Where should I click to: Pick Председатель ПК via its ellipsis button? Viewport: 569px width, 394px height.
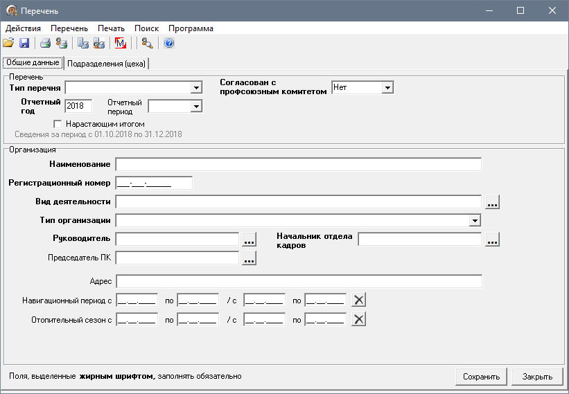tap(249, 258)
